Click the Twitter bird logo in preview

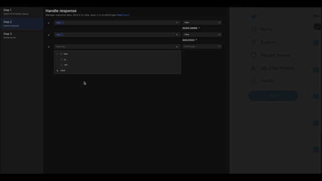tap(254, 17)
